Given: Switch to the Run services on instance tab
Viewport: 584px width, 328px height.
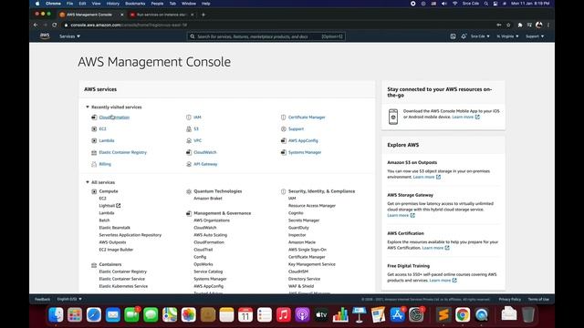Looking at the screenshot, I should point(162,15).
